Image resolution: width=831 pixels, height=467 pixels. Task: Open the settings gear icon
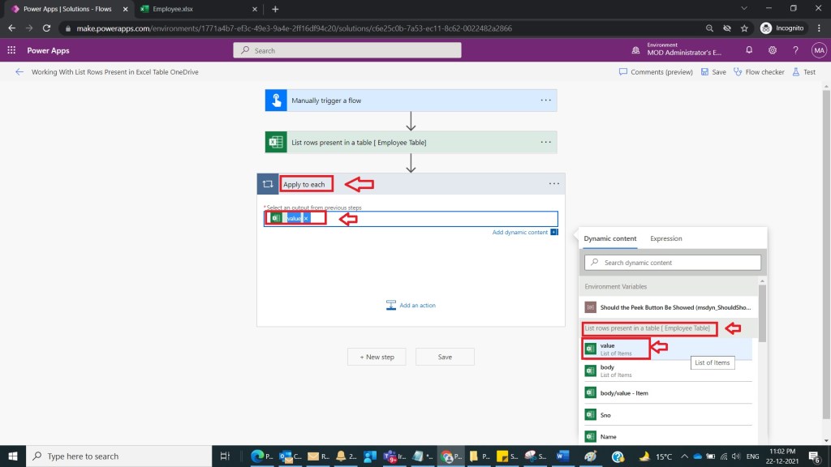pyautogui.click(x=772, y=50)
